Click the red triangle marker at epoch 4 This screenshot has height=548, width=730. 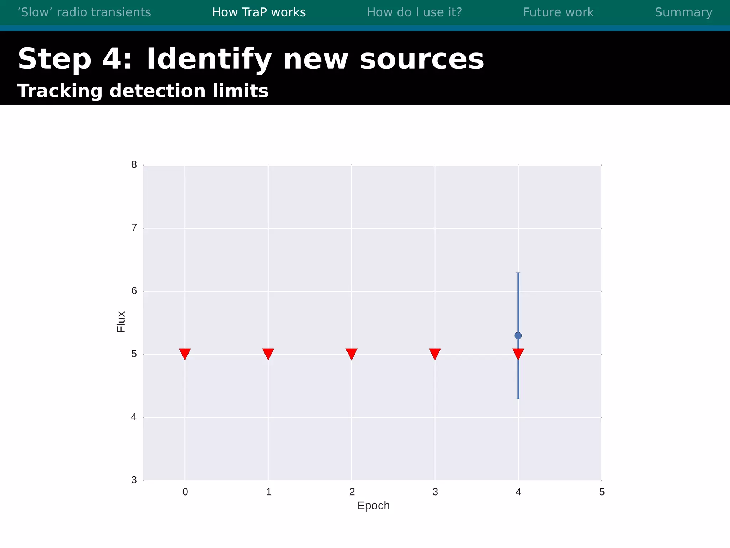click(x=518, y=355)
